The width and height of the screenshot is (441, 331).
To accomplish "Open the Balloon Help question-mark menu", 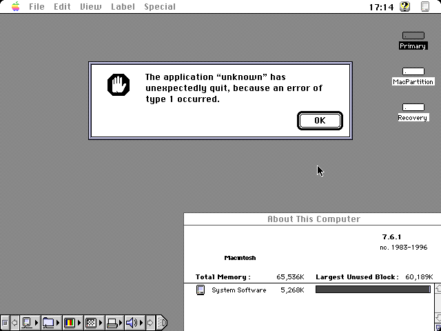I will click(x=404, y=6).
